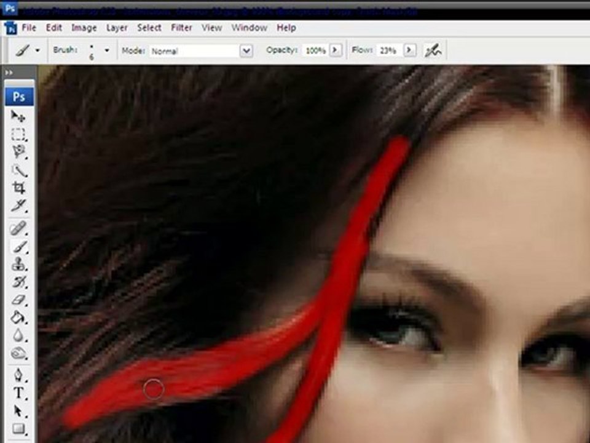Select the Crop tool
Image resolution: width=590 pixels, height=443 pixels.
coord(18,188)
